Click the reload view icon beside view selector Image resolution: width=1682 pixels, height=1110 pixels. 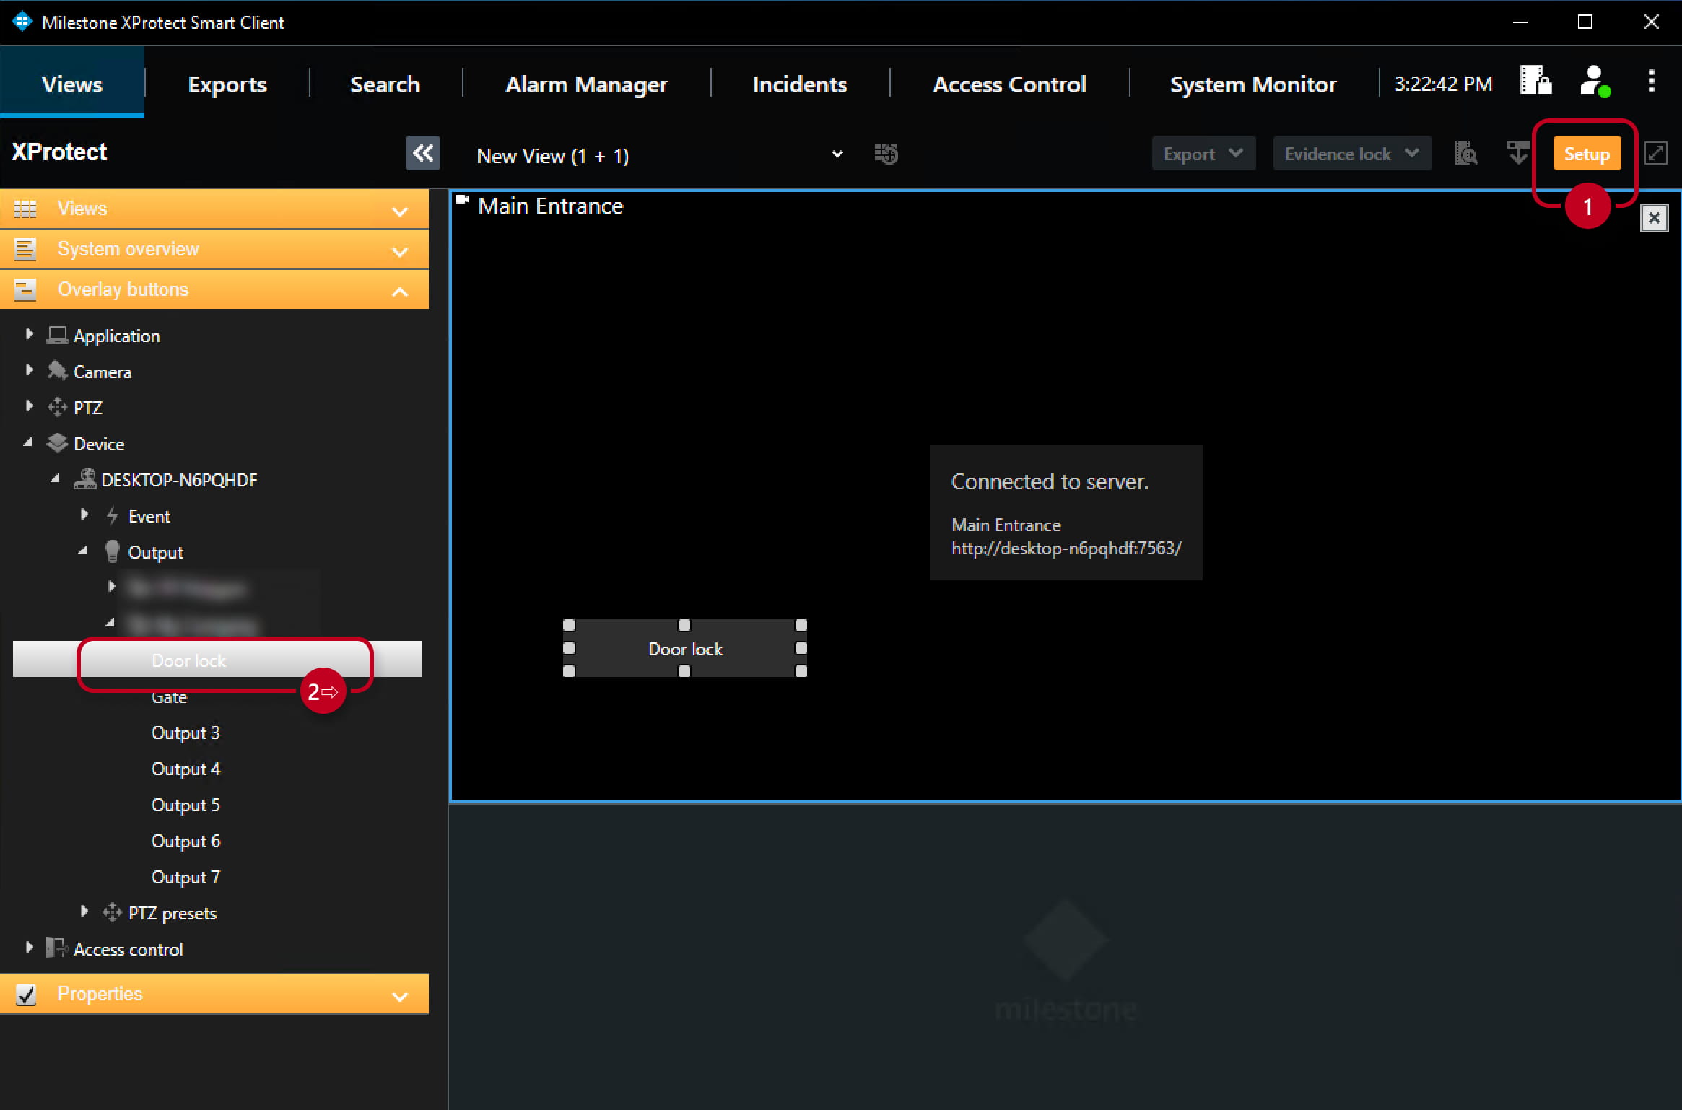pyautogui.click(x=886, y=154)
